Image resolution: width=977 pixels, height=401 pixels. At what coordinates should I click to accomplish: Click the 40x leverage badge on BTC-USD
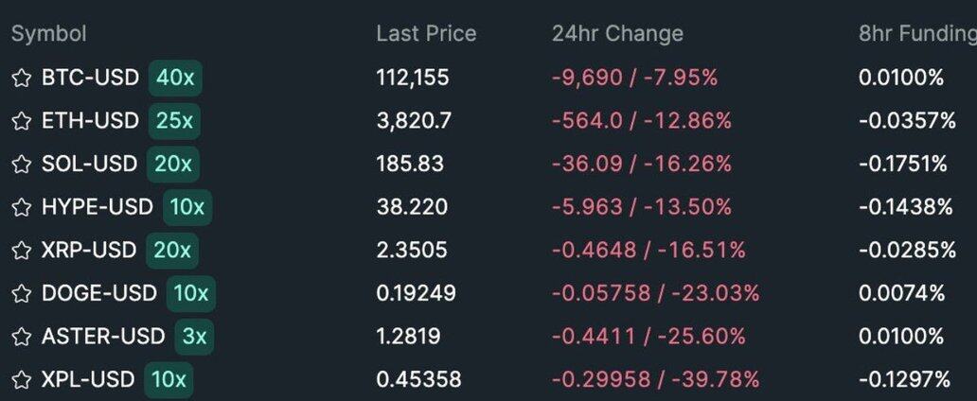click(175, 78)
